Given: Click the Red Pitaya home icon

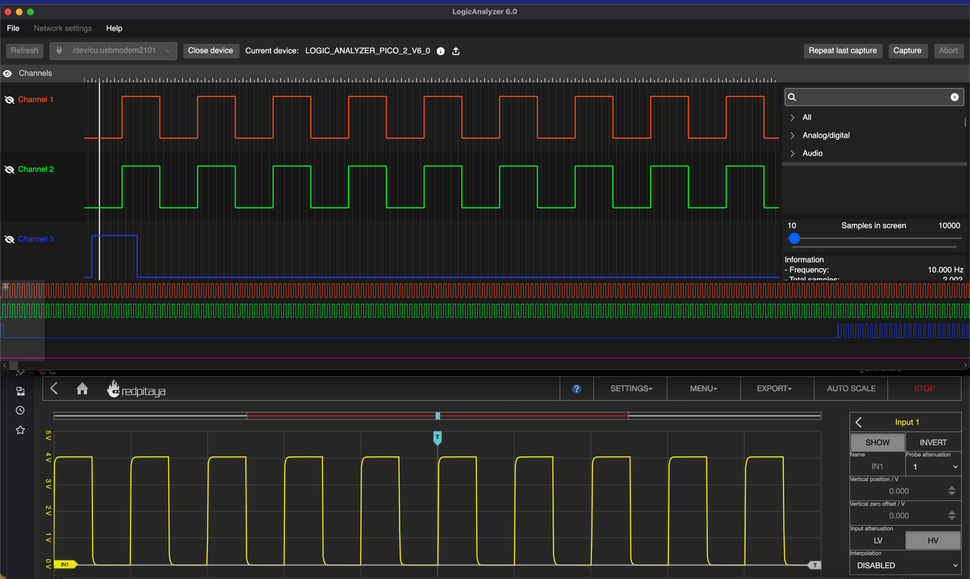Looking at the screenshot, I should pos(82,389).
